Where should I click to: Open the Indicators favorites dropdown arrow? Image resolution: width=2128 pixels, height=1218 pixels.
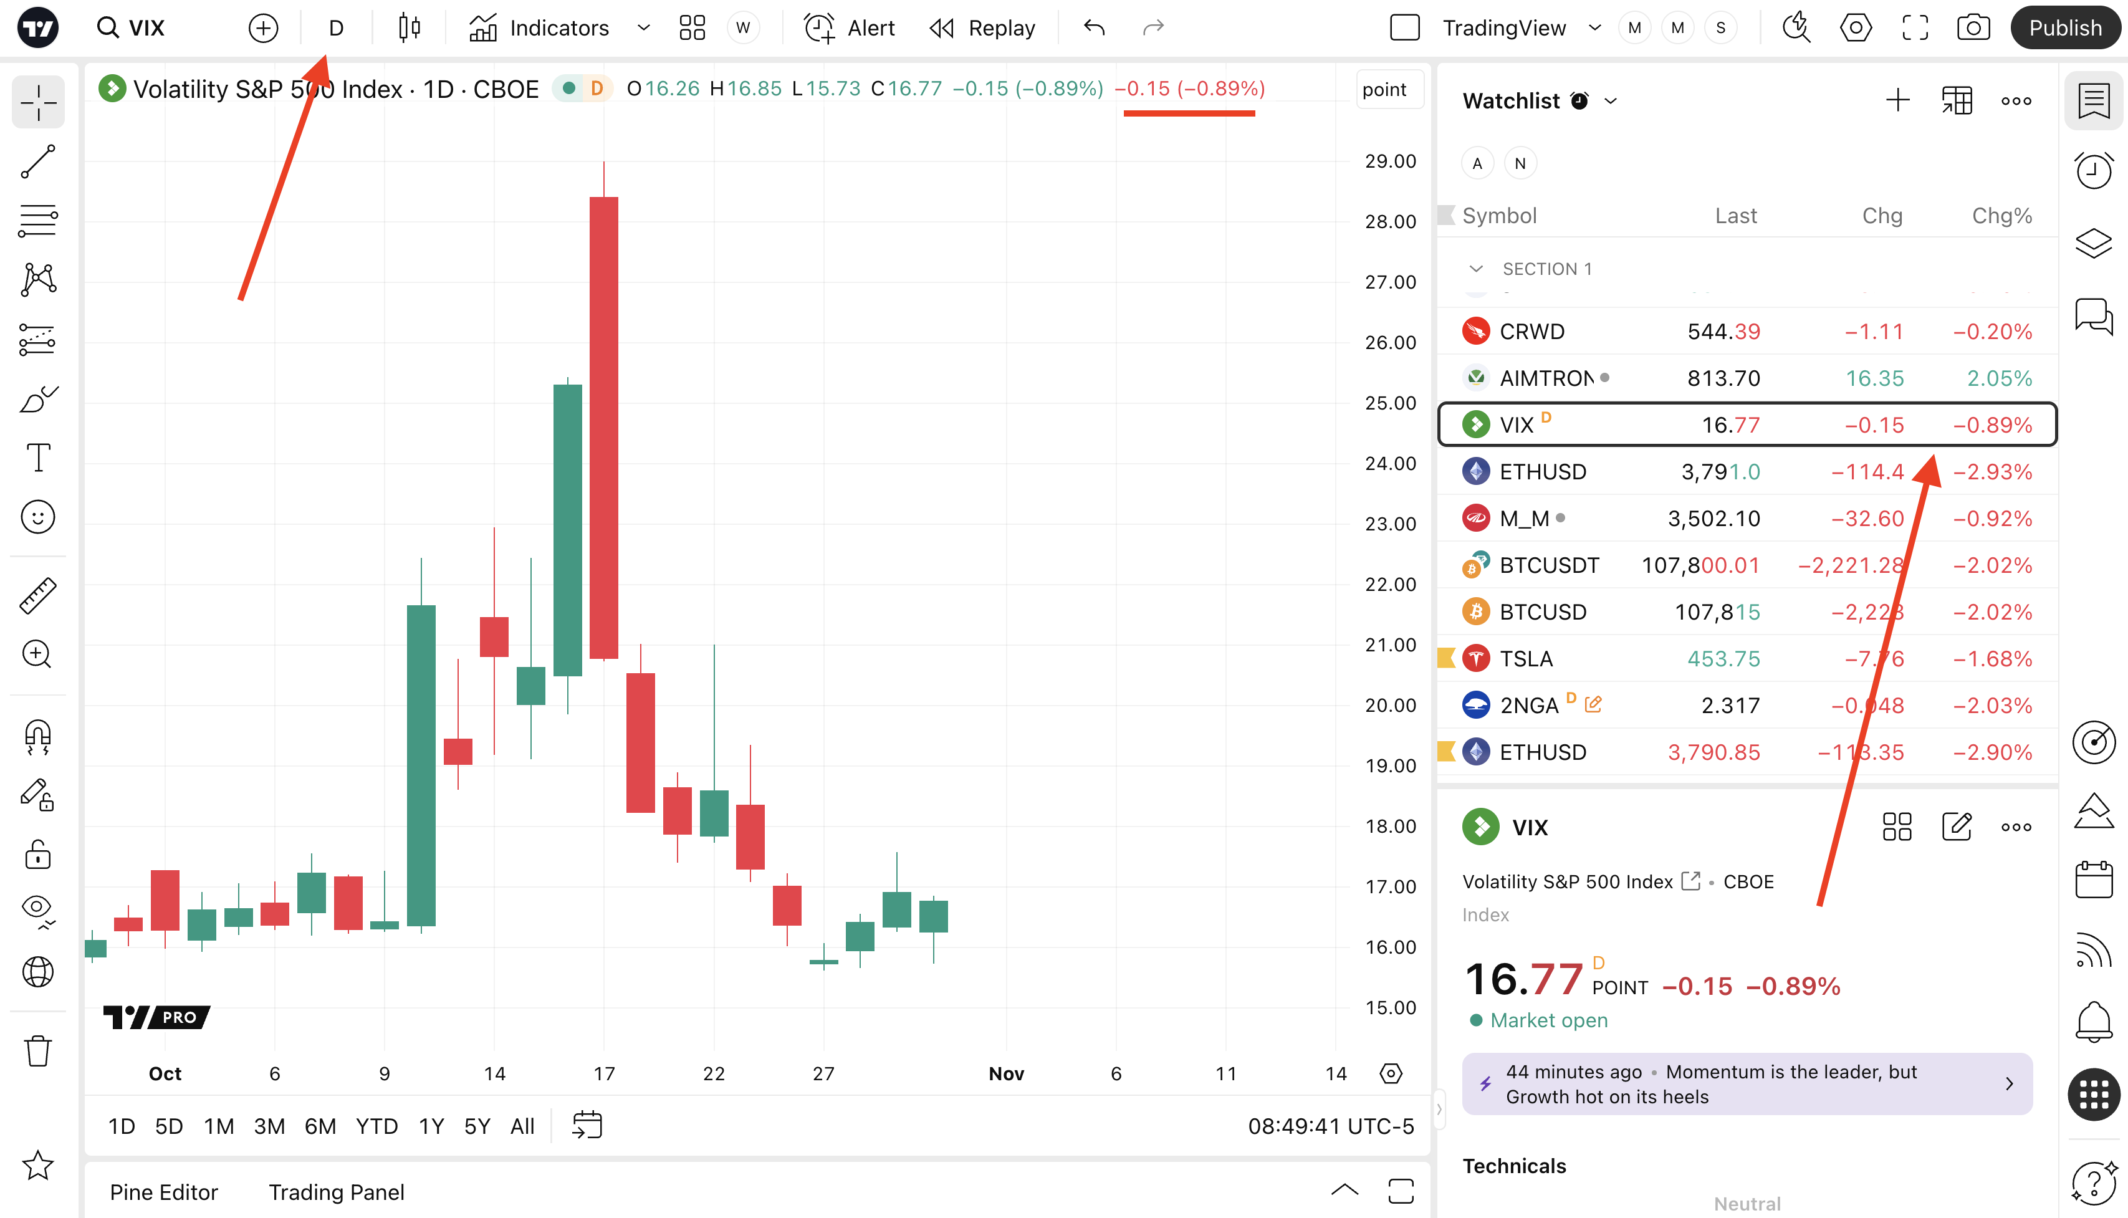click(643, 27)
